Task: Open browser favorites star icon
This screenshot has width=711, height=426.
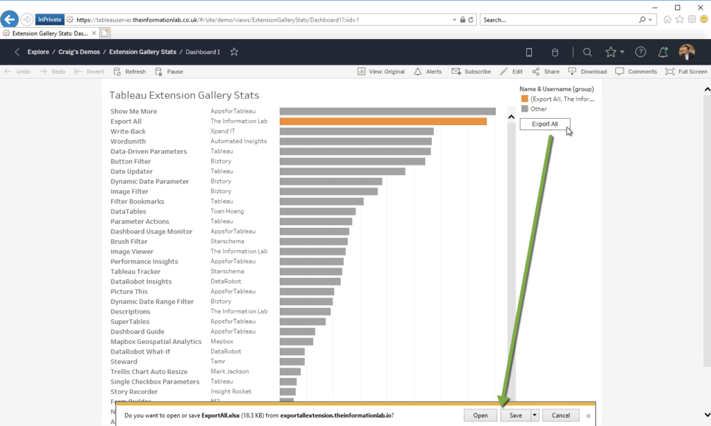Action: pyautogui.click(x=679, y=19)
